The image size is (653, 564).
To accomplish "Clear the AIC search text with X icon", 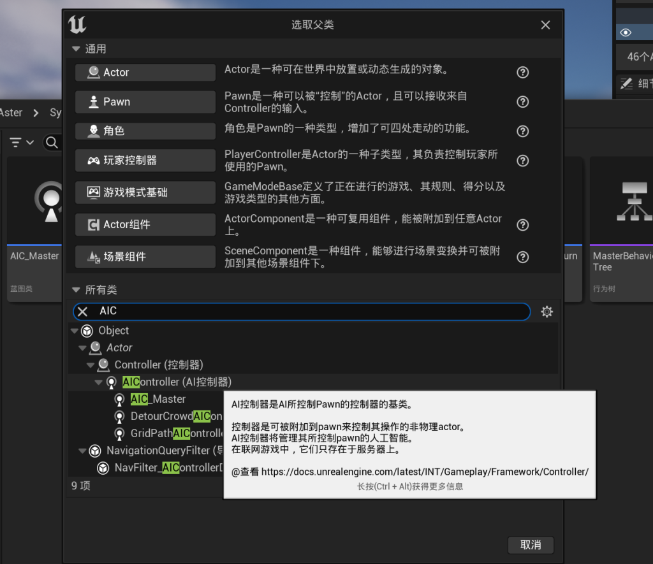I will [x=83, y=312].
